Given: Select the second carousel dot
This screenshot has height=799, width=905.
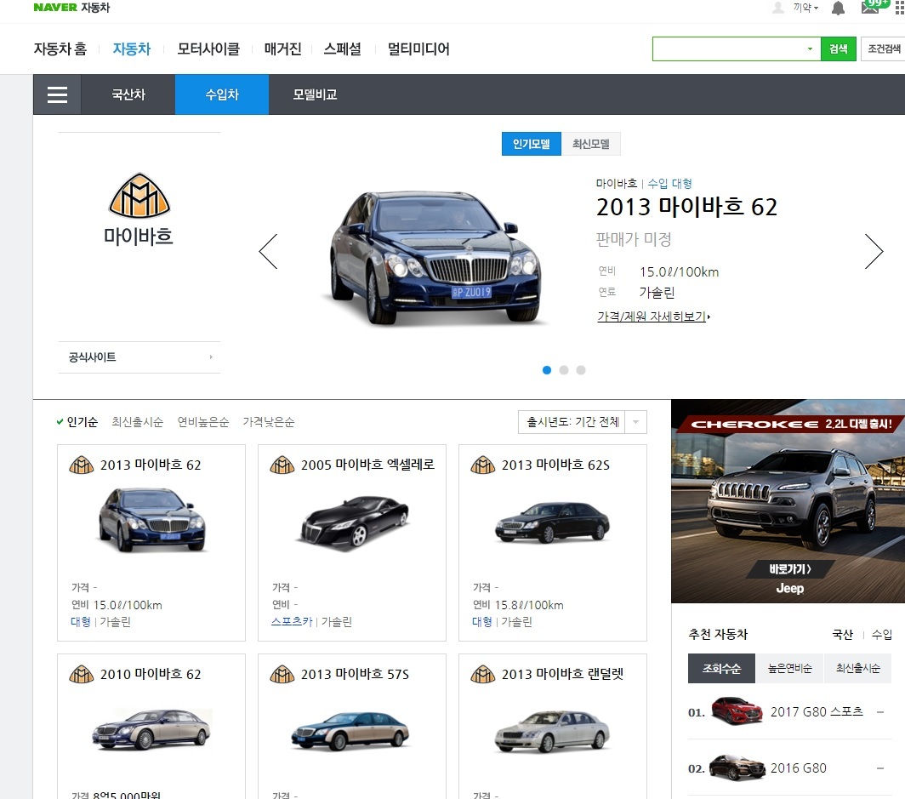Looking at the screenshot, I should (564, 370).
